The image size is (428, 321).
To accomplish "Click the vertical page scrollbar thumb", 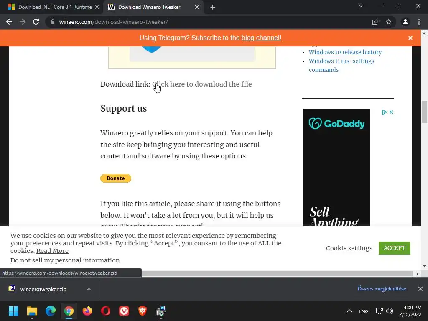I will 424,112.
